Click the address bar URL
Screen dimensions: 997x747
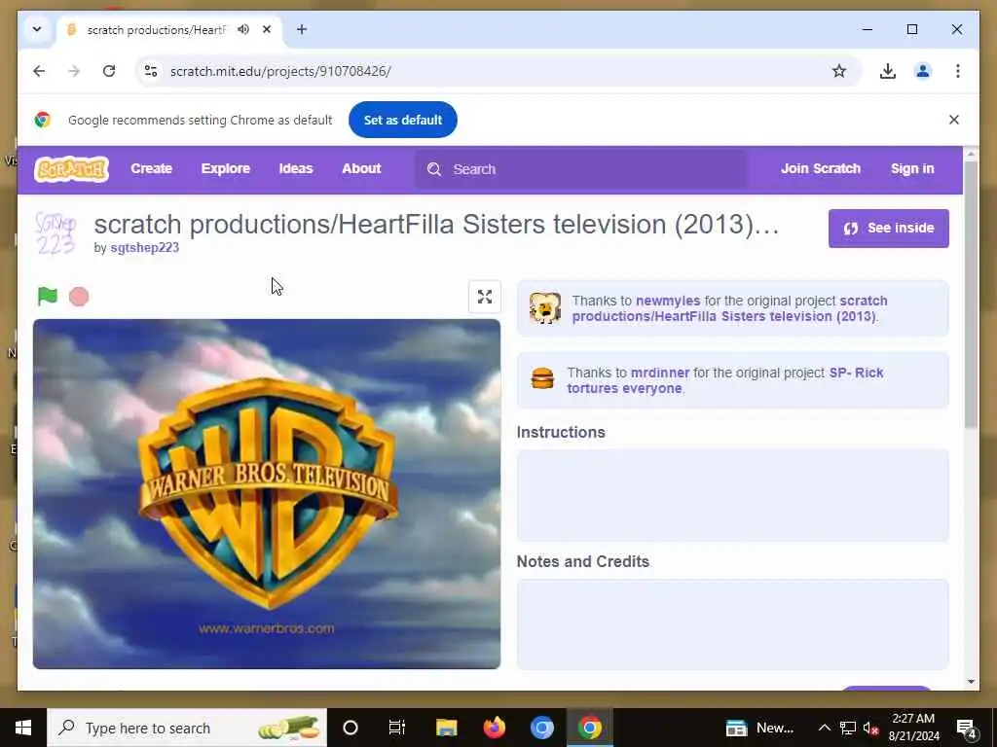point(280,71)
